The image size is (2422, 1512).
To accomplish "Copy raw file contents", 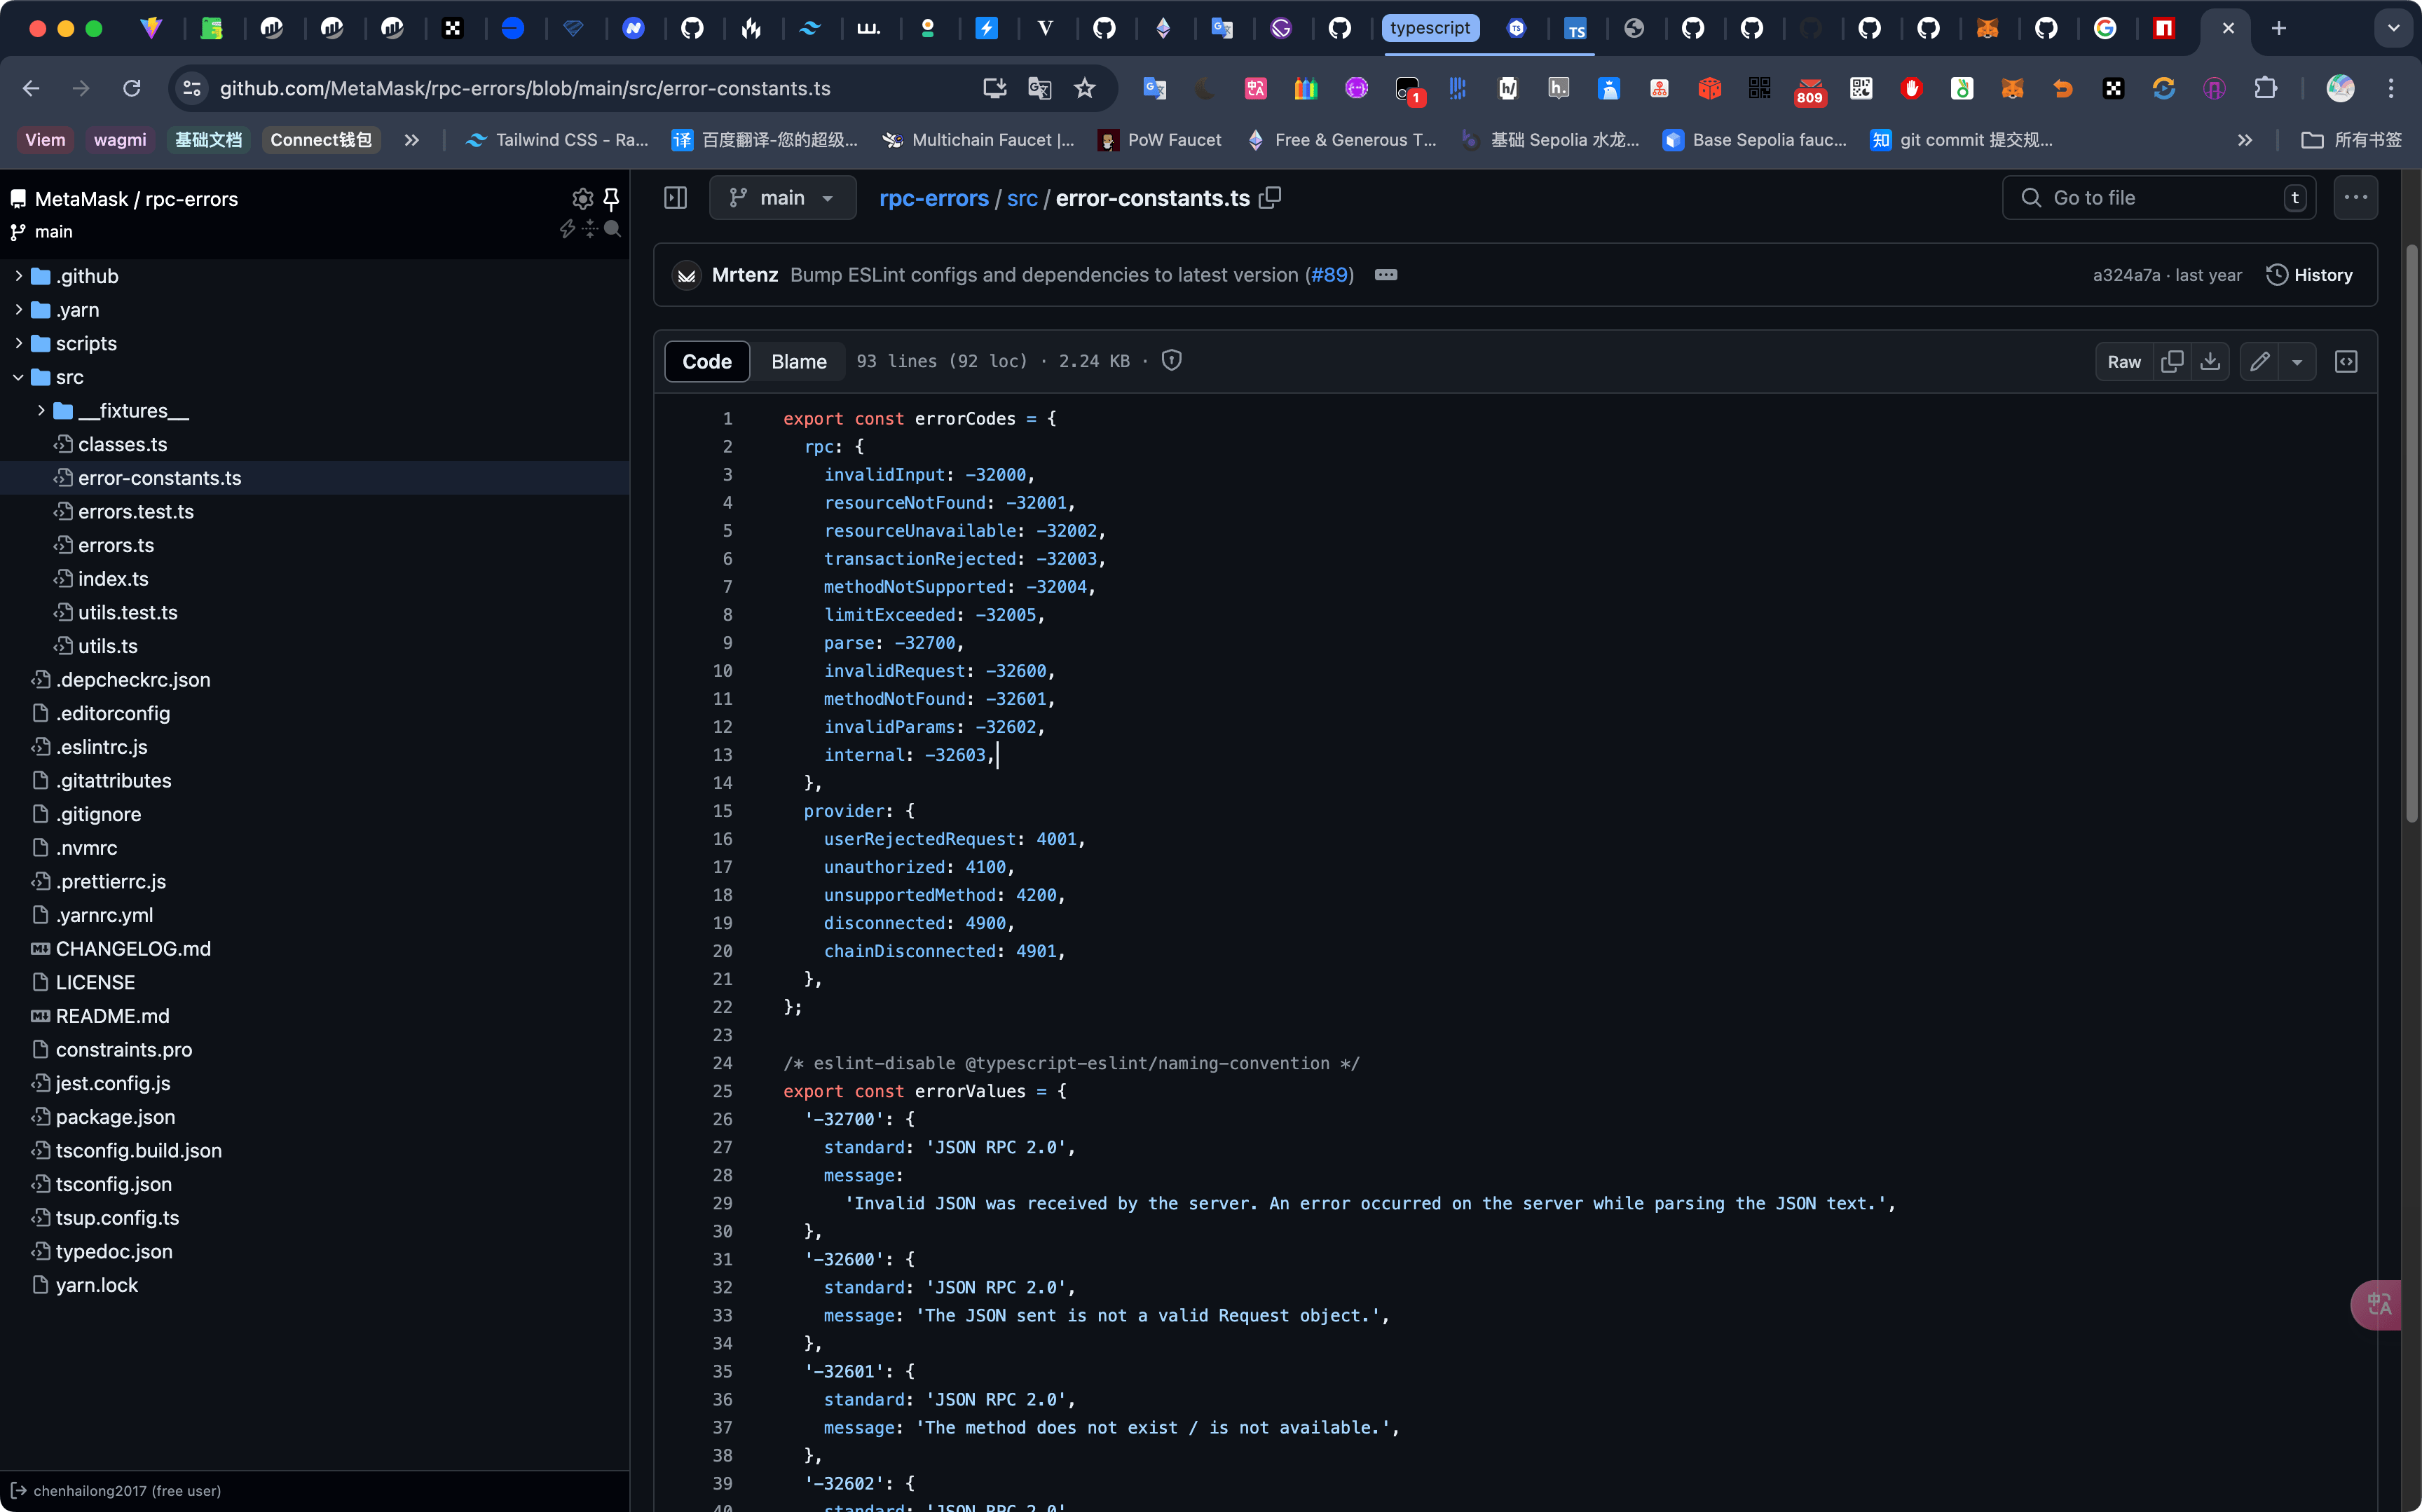I will click(x=2171, y=361).
